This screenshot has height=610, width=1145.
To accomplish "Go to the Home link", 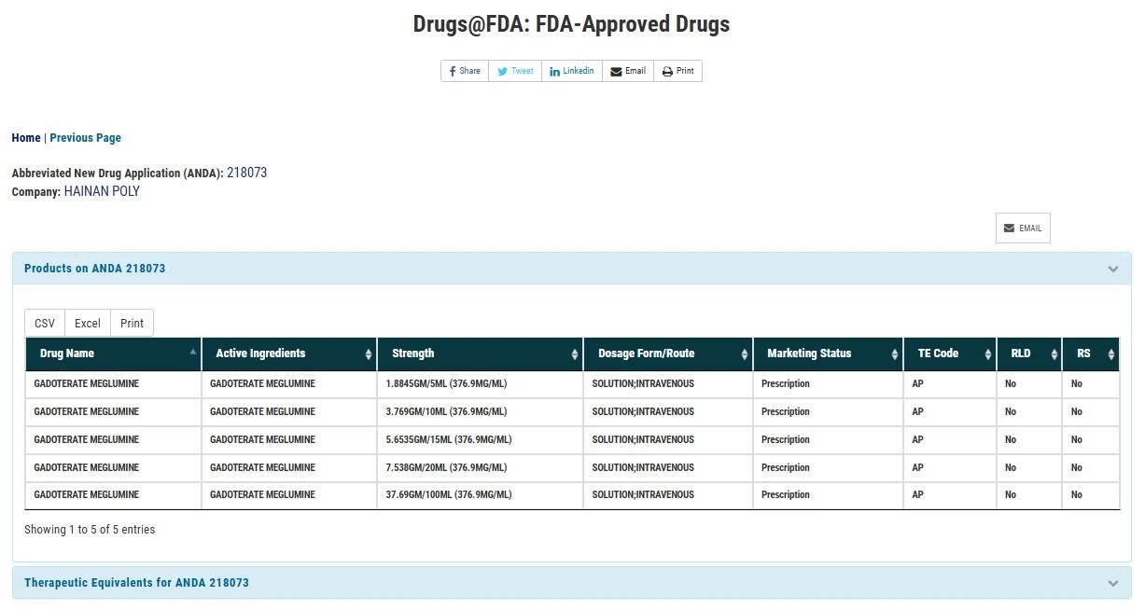I will pyautogui.click(x=26, y=138).
